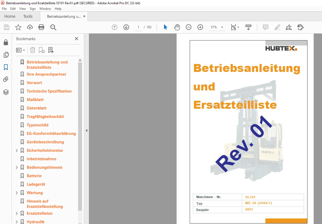Open the zoom level dropdown
This screenshot has width=322, height=224.
click(222, 27)
